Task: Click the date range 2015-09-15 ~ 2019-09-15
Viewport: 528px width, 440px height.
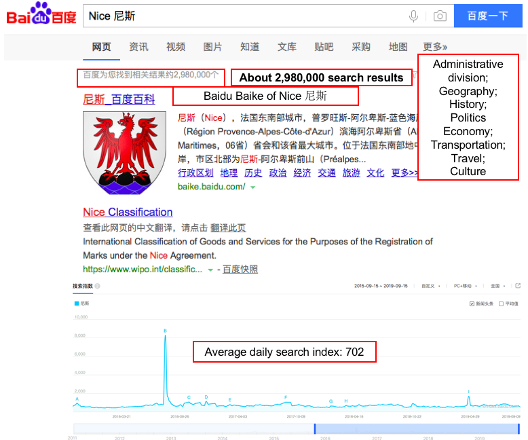Action: (381, 286)
